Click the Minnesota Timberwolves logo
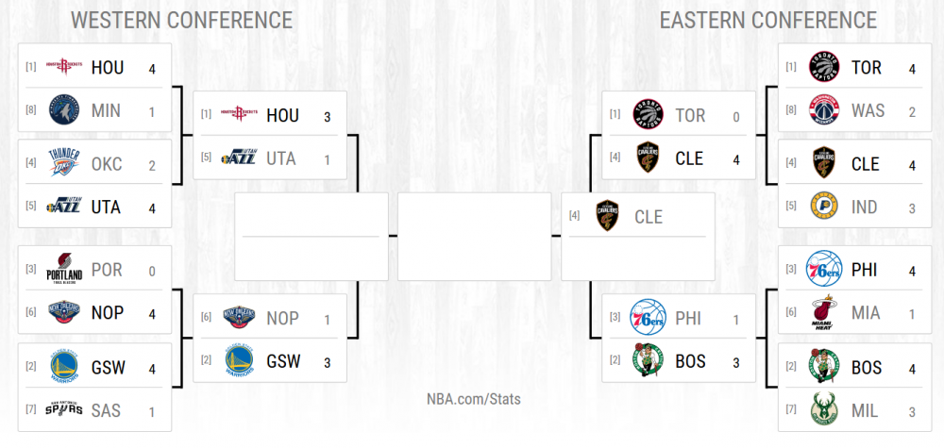Viewport: 944px width, 448px height. 64,110
